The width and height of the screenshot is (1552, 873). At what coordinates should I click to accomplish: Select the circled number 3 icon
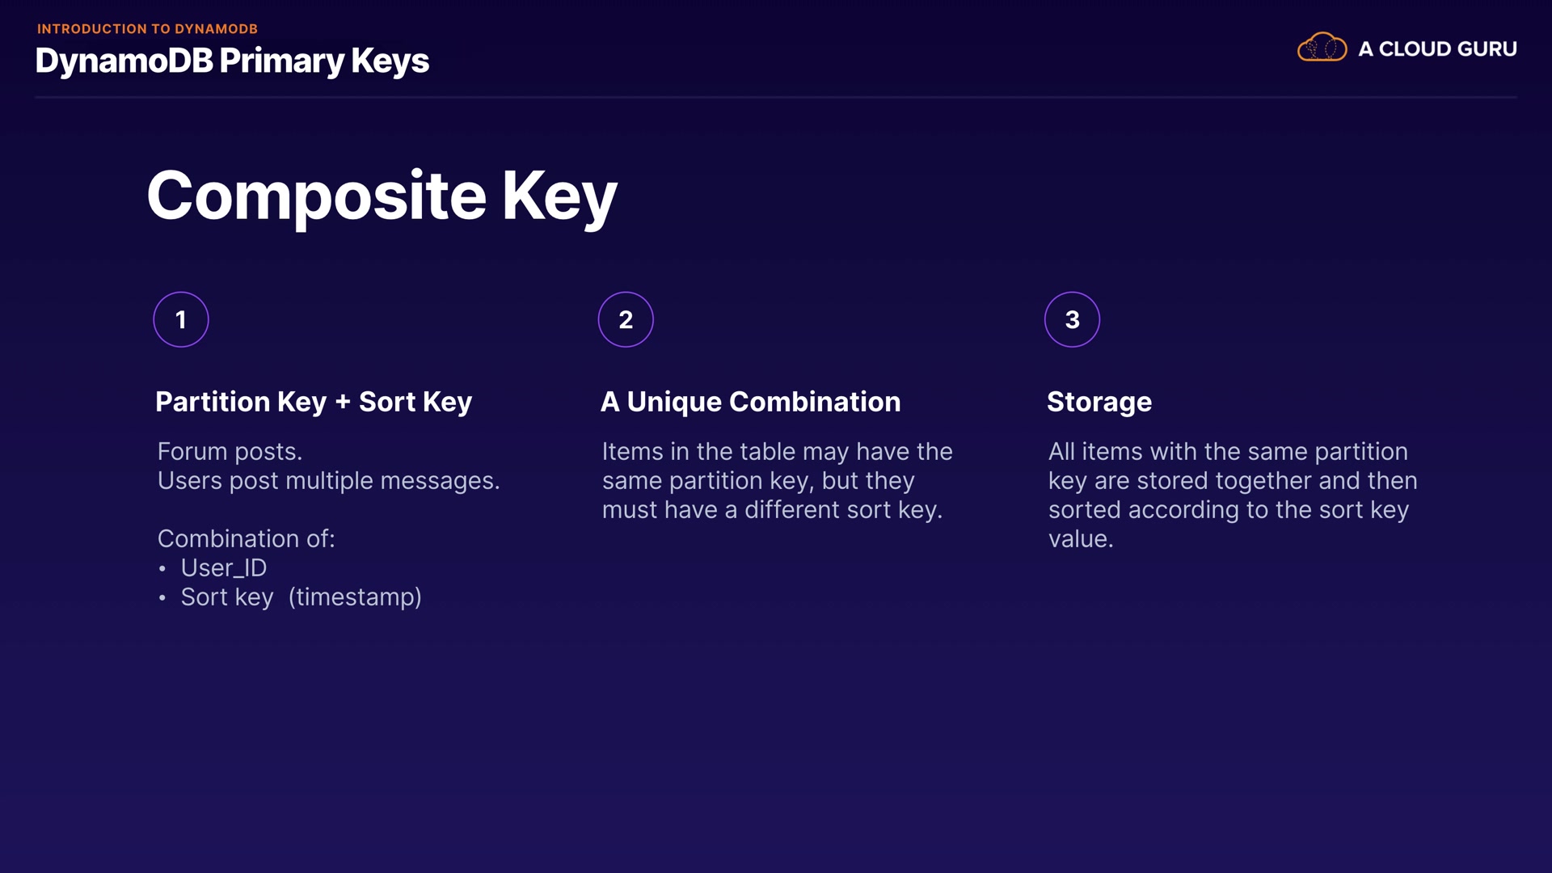tap(1072, 319)
